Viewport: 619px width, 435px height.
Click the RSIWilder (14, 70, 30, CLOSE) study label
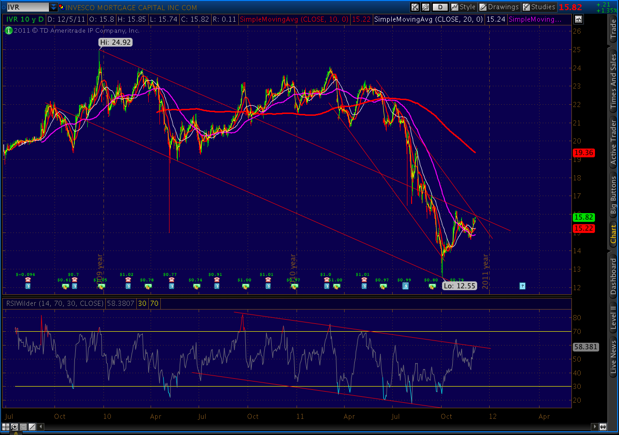[x=54, y=304]
